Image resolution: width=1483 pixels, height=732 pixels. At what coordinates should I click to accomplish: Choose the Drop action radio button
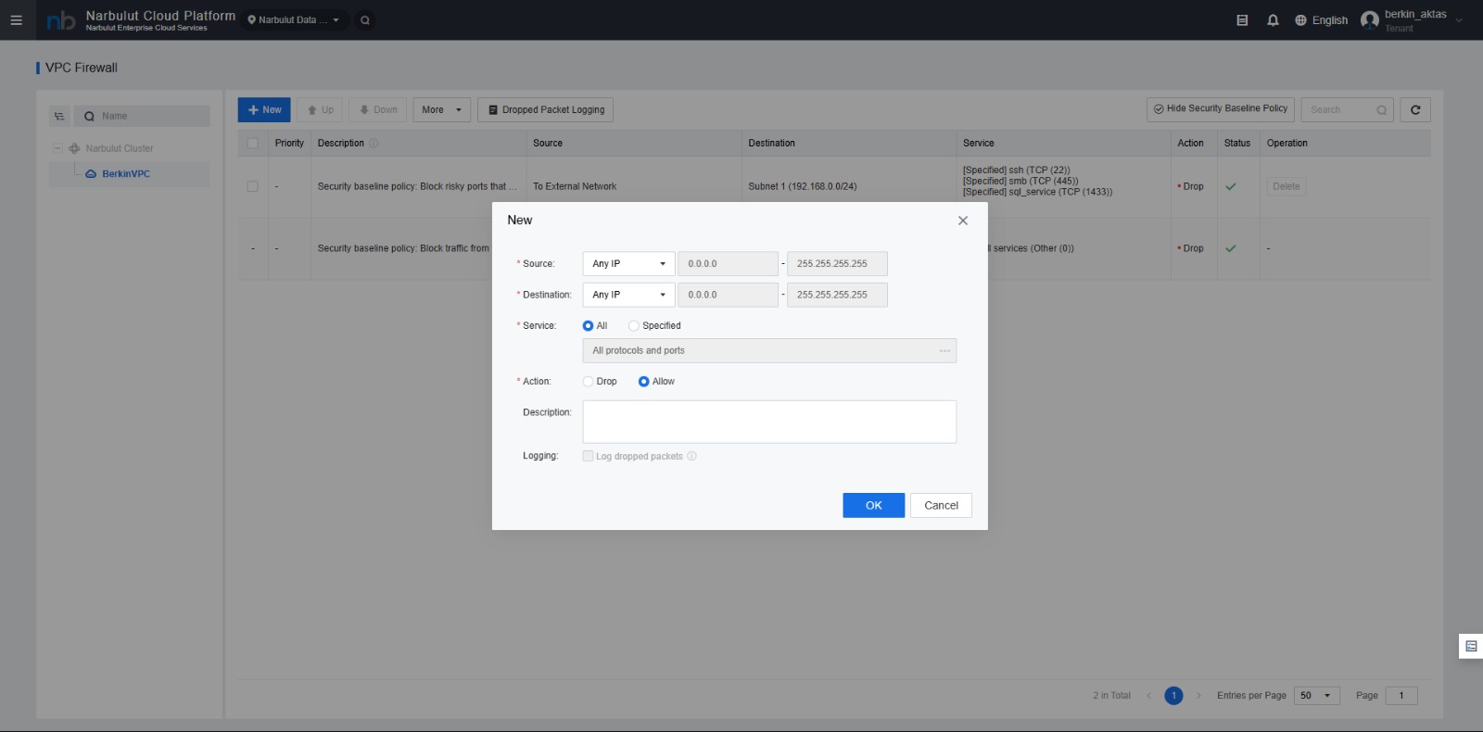(588, 382)
